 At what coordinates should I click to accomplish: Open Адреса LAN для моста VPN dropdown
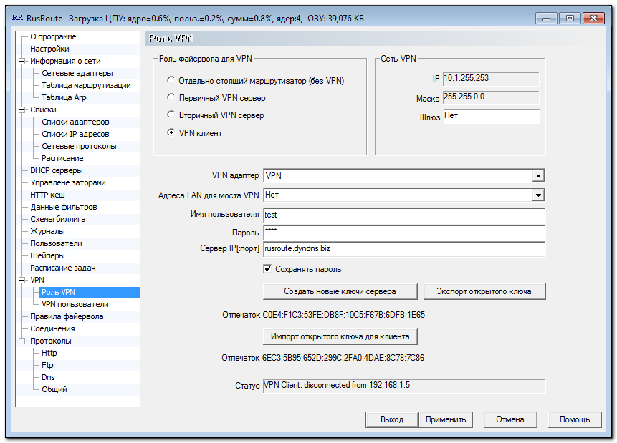[x=538, y=195]
